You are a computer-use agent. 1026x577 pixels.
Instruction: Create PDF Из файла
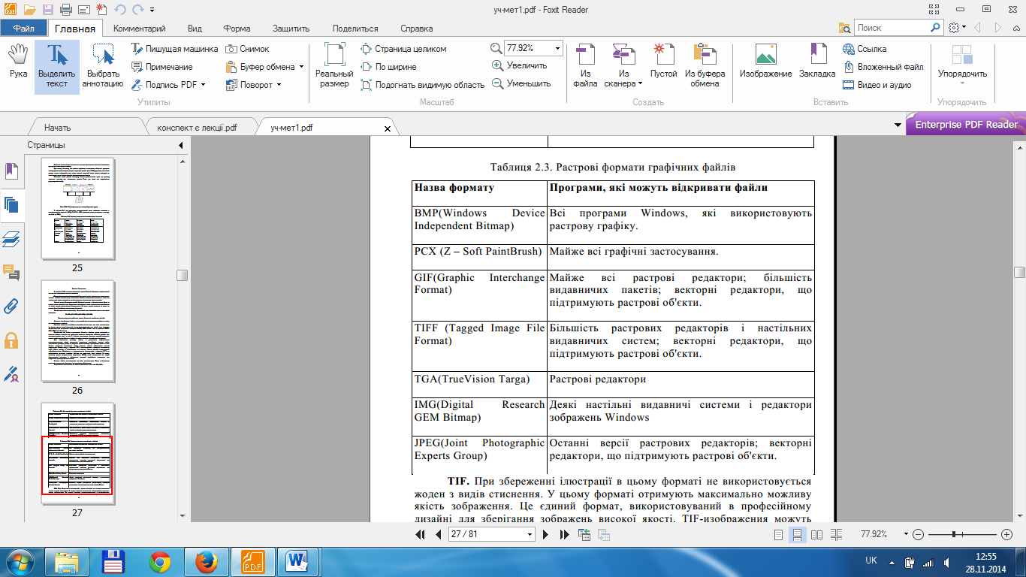pyautogui.click(x=585, y=64)
